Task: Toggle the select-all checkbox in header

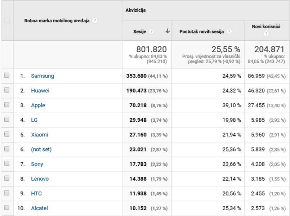Action: coord(7,21)
